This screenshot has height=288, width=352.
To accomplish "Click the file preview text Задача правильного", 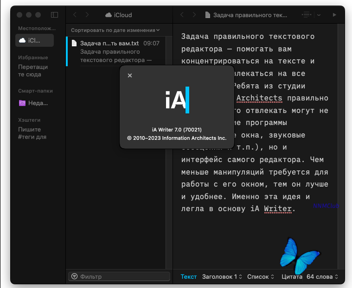I will tap(110, 52).
